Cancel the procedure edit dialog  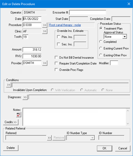click(123, 148)
